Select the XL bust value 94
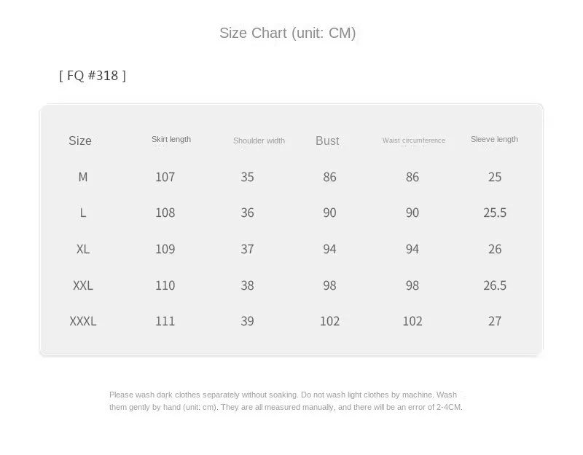Image resolution: width=583 pixels, height=455 pixels. (330, 249)
